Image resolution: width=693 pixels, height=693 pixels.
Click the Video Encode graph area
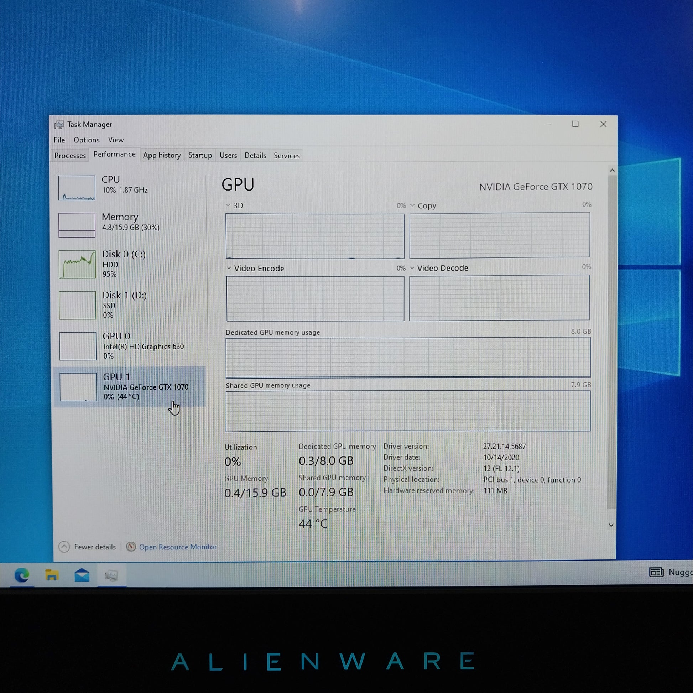(x=315, y=298)
